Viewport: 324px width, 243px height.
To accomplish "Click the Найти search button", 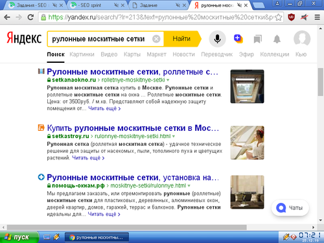I will (181, 39).
